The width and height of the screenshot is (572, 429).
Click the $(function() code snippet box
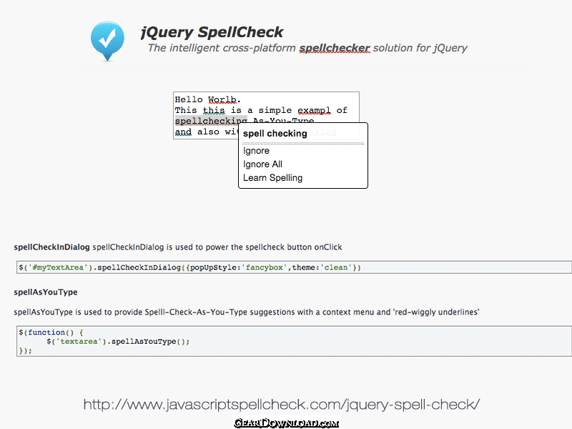(x=294, y=341)
